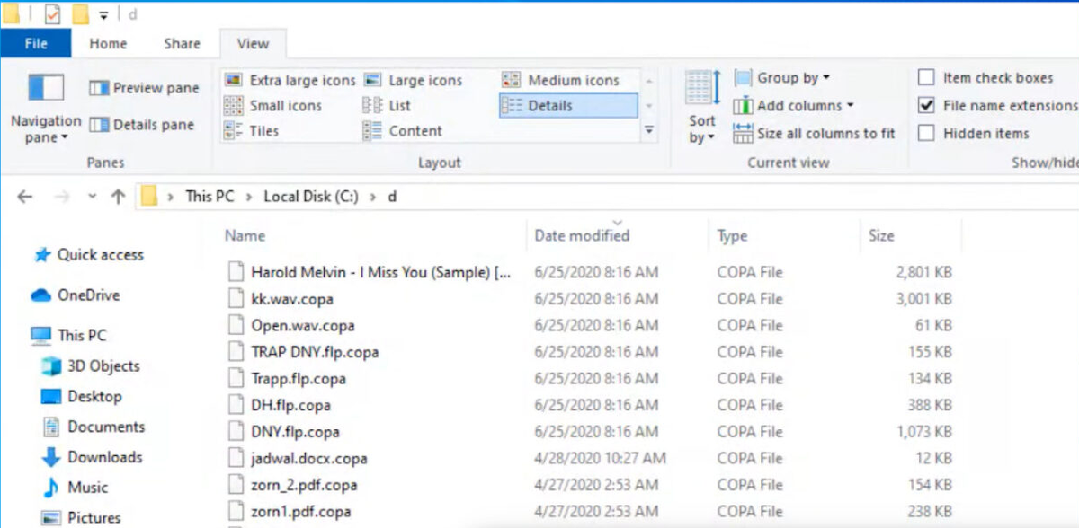Open recent locations dropdown arrow
Screen dimensions: 1079x528
[93, 197]
